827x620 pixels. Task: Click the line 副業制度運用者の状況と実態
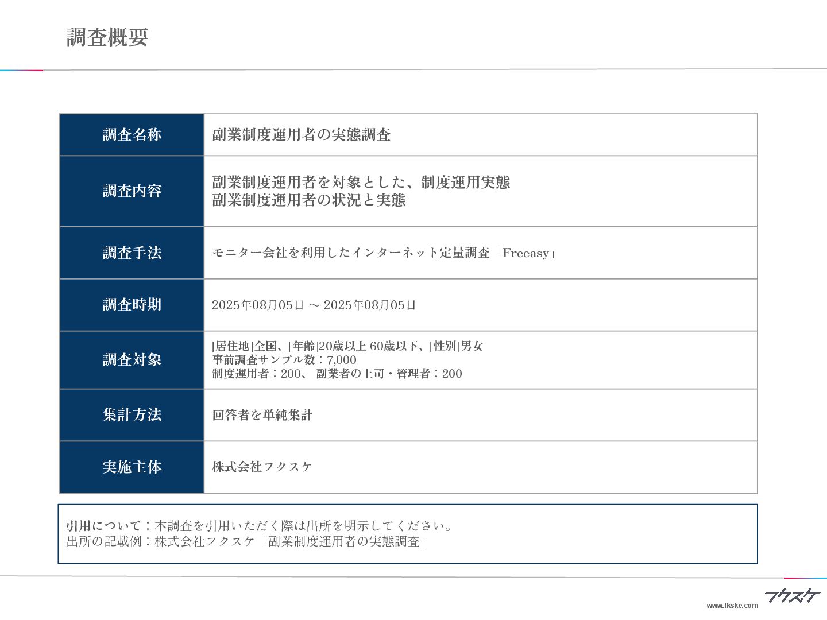[x=309, y=200]
